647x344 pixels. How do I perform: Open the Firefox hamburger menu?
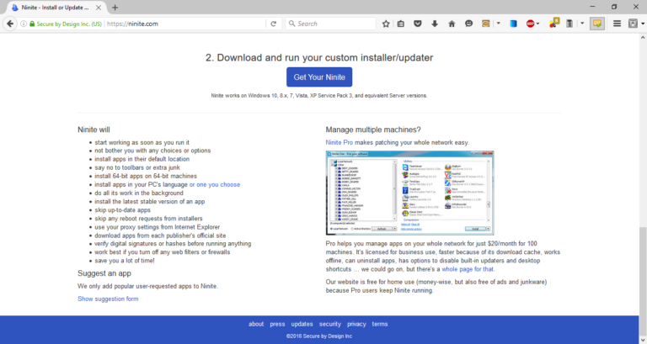tap(617, 24)
